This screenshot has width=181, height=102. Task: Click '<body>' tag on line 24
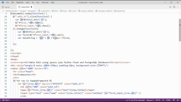coord(14,59)
